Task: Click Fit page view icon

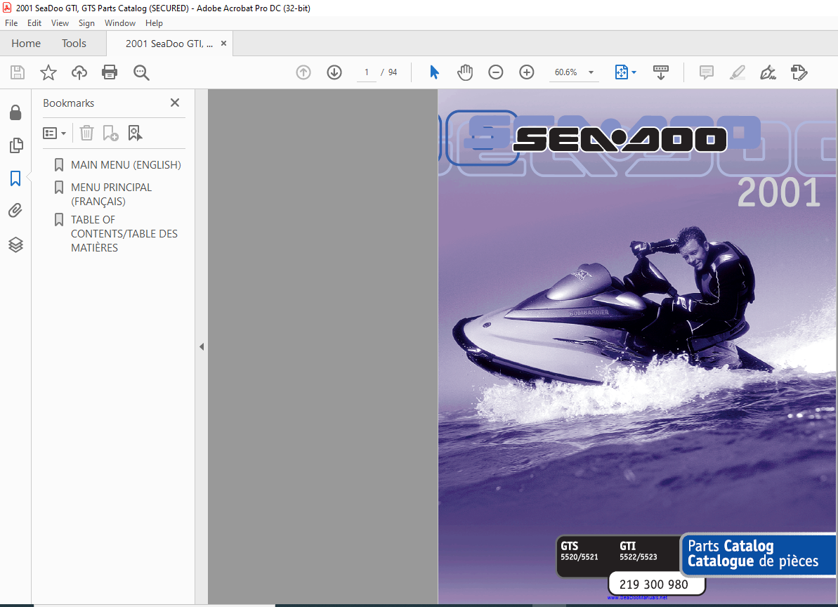Action: (622, 72)
